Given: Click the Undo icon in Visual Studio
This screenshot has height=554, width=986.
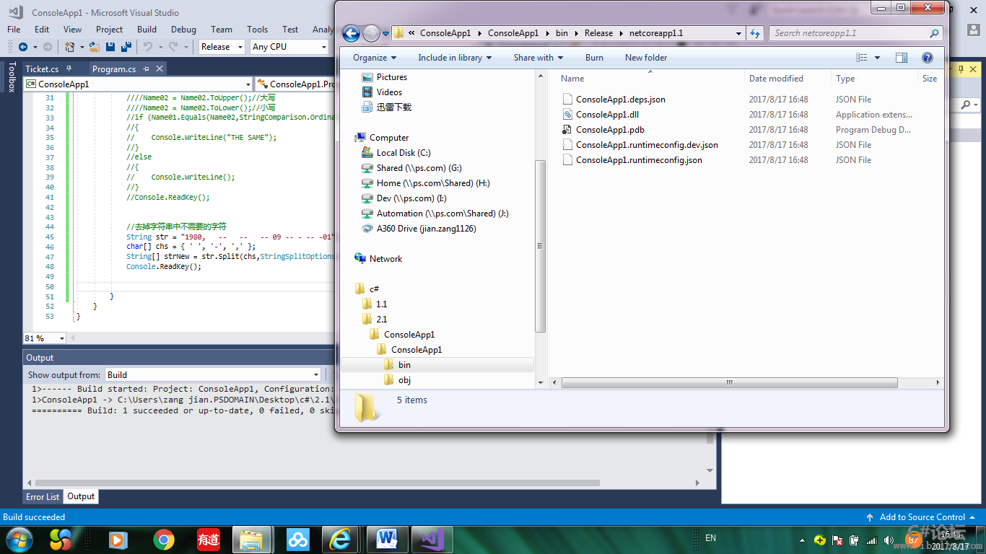Looking at the screenshot, I should point(147,47).
